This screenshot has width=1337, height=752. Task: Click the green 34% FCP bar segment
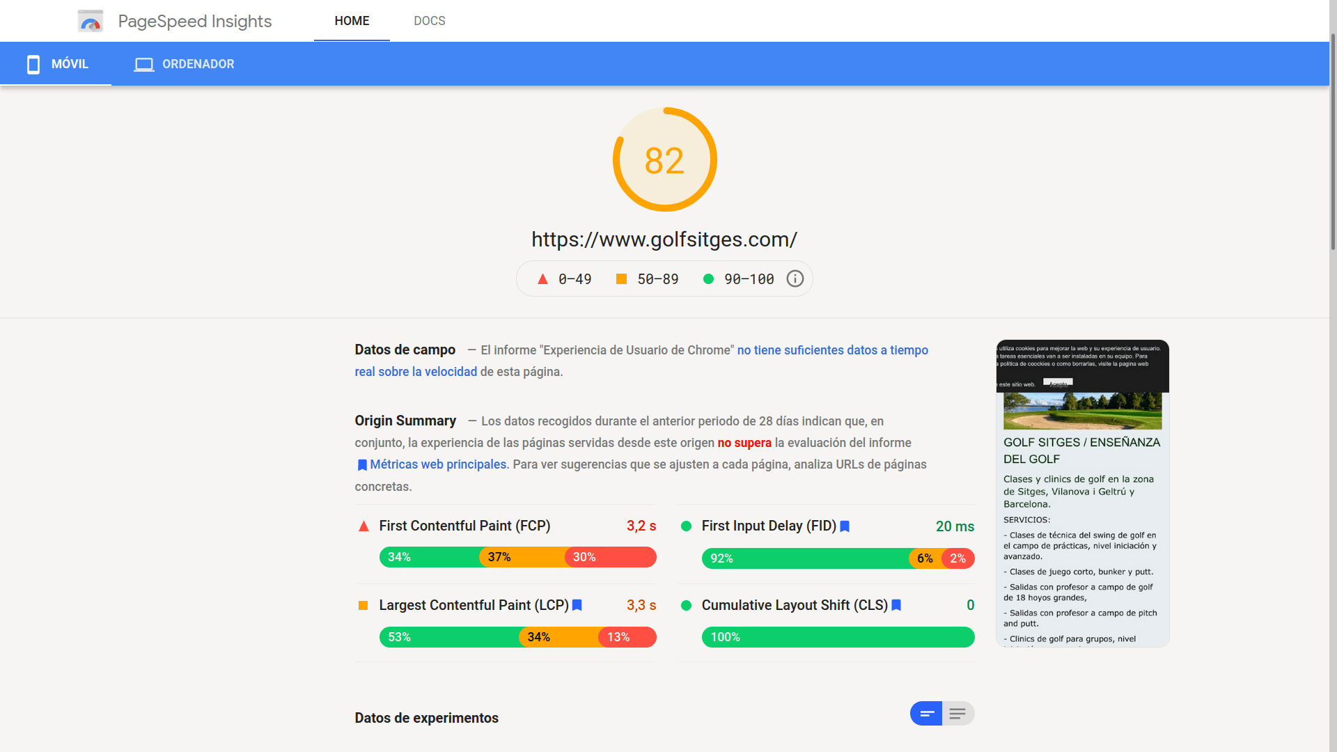[430, 557]
